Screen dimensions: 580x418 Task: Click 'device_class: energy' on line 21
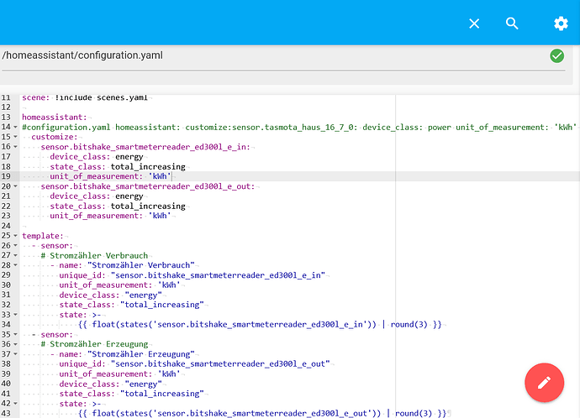[97, 196]
